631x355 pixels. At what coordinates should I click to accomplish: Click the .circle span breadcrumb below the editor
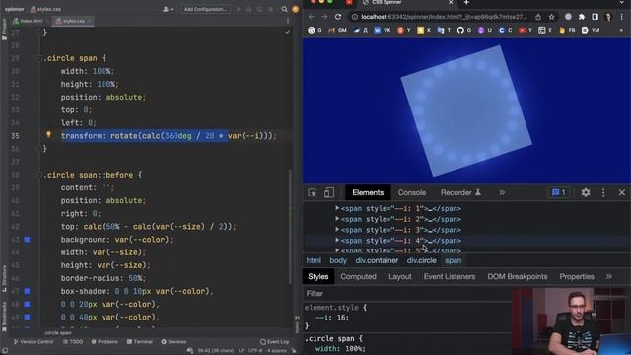(58, 333)
